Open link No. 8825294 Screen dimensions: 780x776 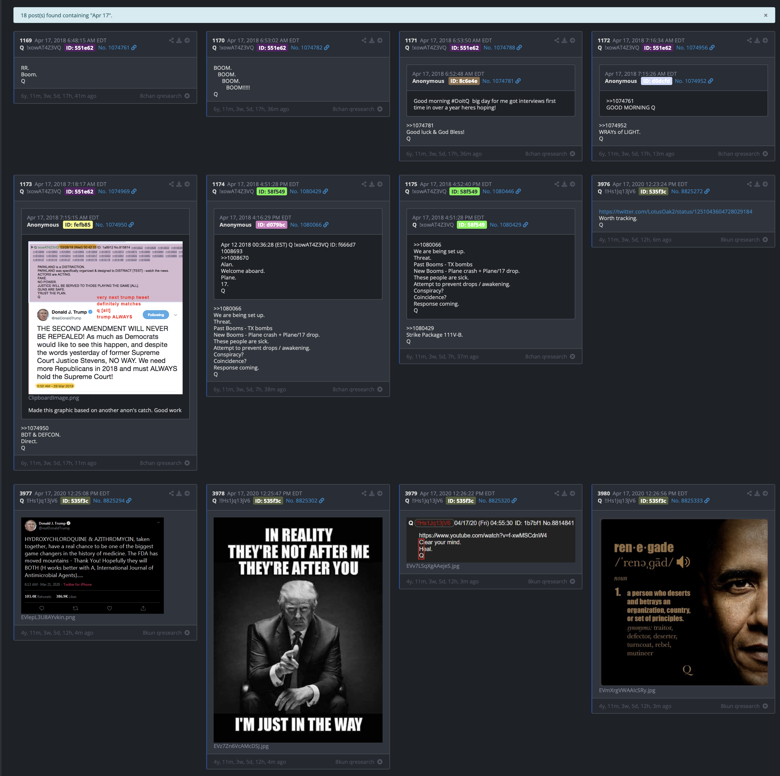click(112, 500)
